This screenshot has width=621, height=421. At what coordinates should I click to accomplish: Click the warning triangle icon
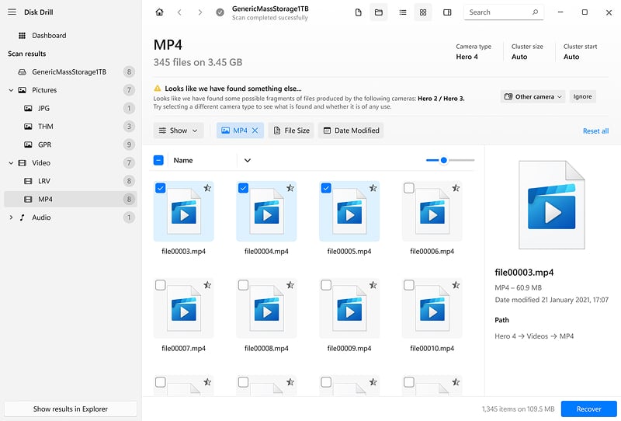pyautogui.click(x=158, y=88)
